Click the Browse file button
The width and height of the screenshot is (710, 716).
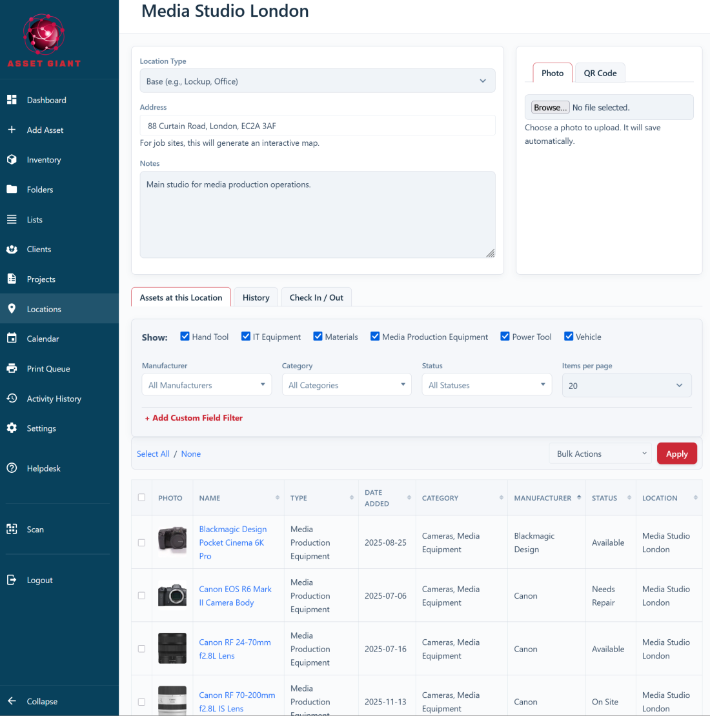[550, 107]
